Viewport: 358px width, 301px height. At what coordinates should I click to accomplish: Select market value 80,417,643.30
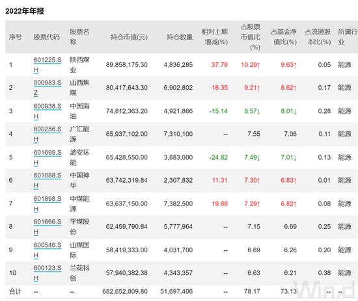pos(127,88)
